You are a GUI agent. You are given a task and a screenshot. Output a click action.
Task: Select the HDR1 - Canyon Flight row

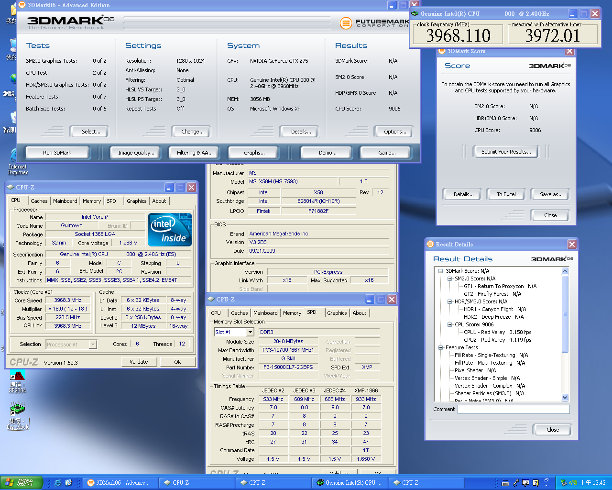[495, 309]
